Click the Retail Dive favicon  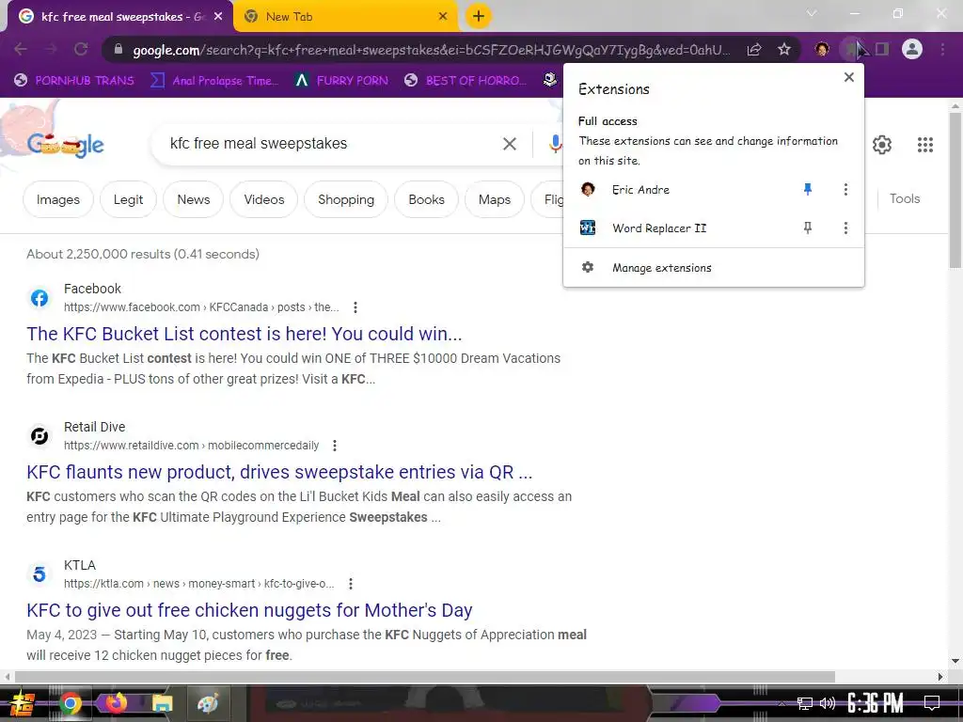(39, 436)
